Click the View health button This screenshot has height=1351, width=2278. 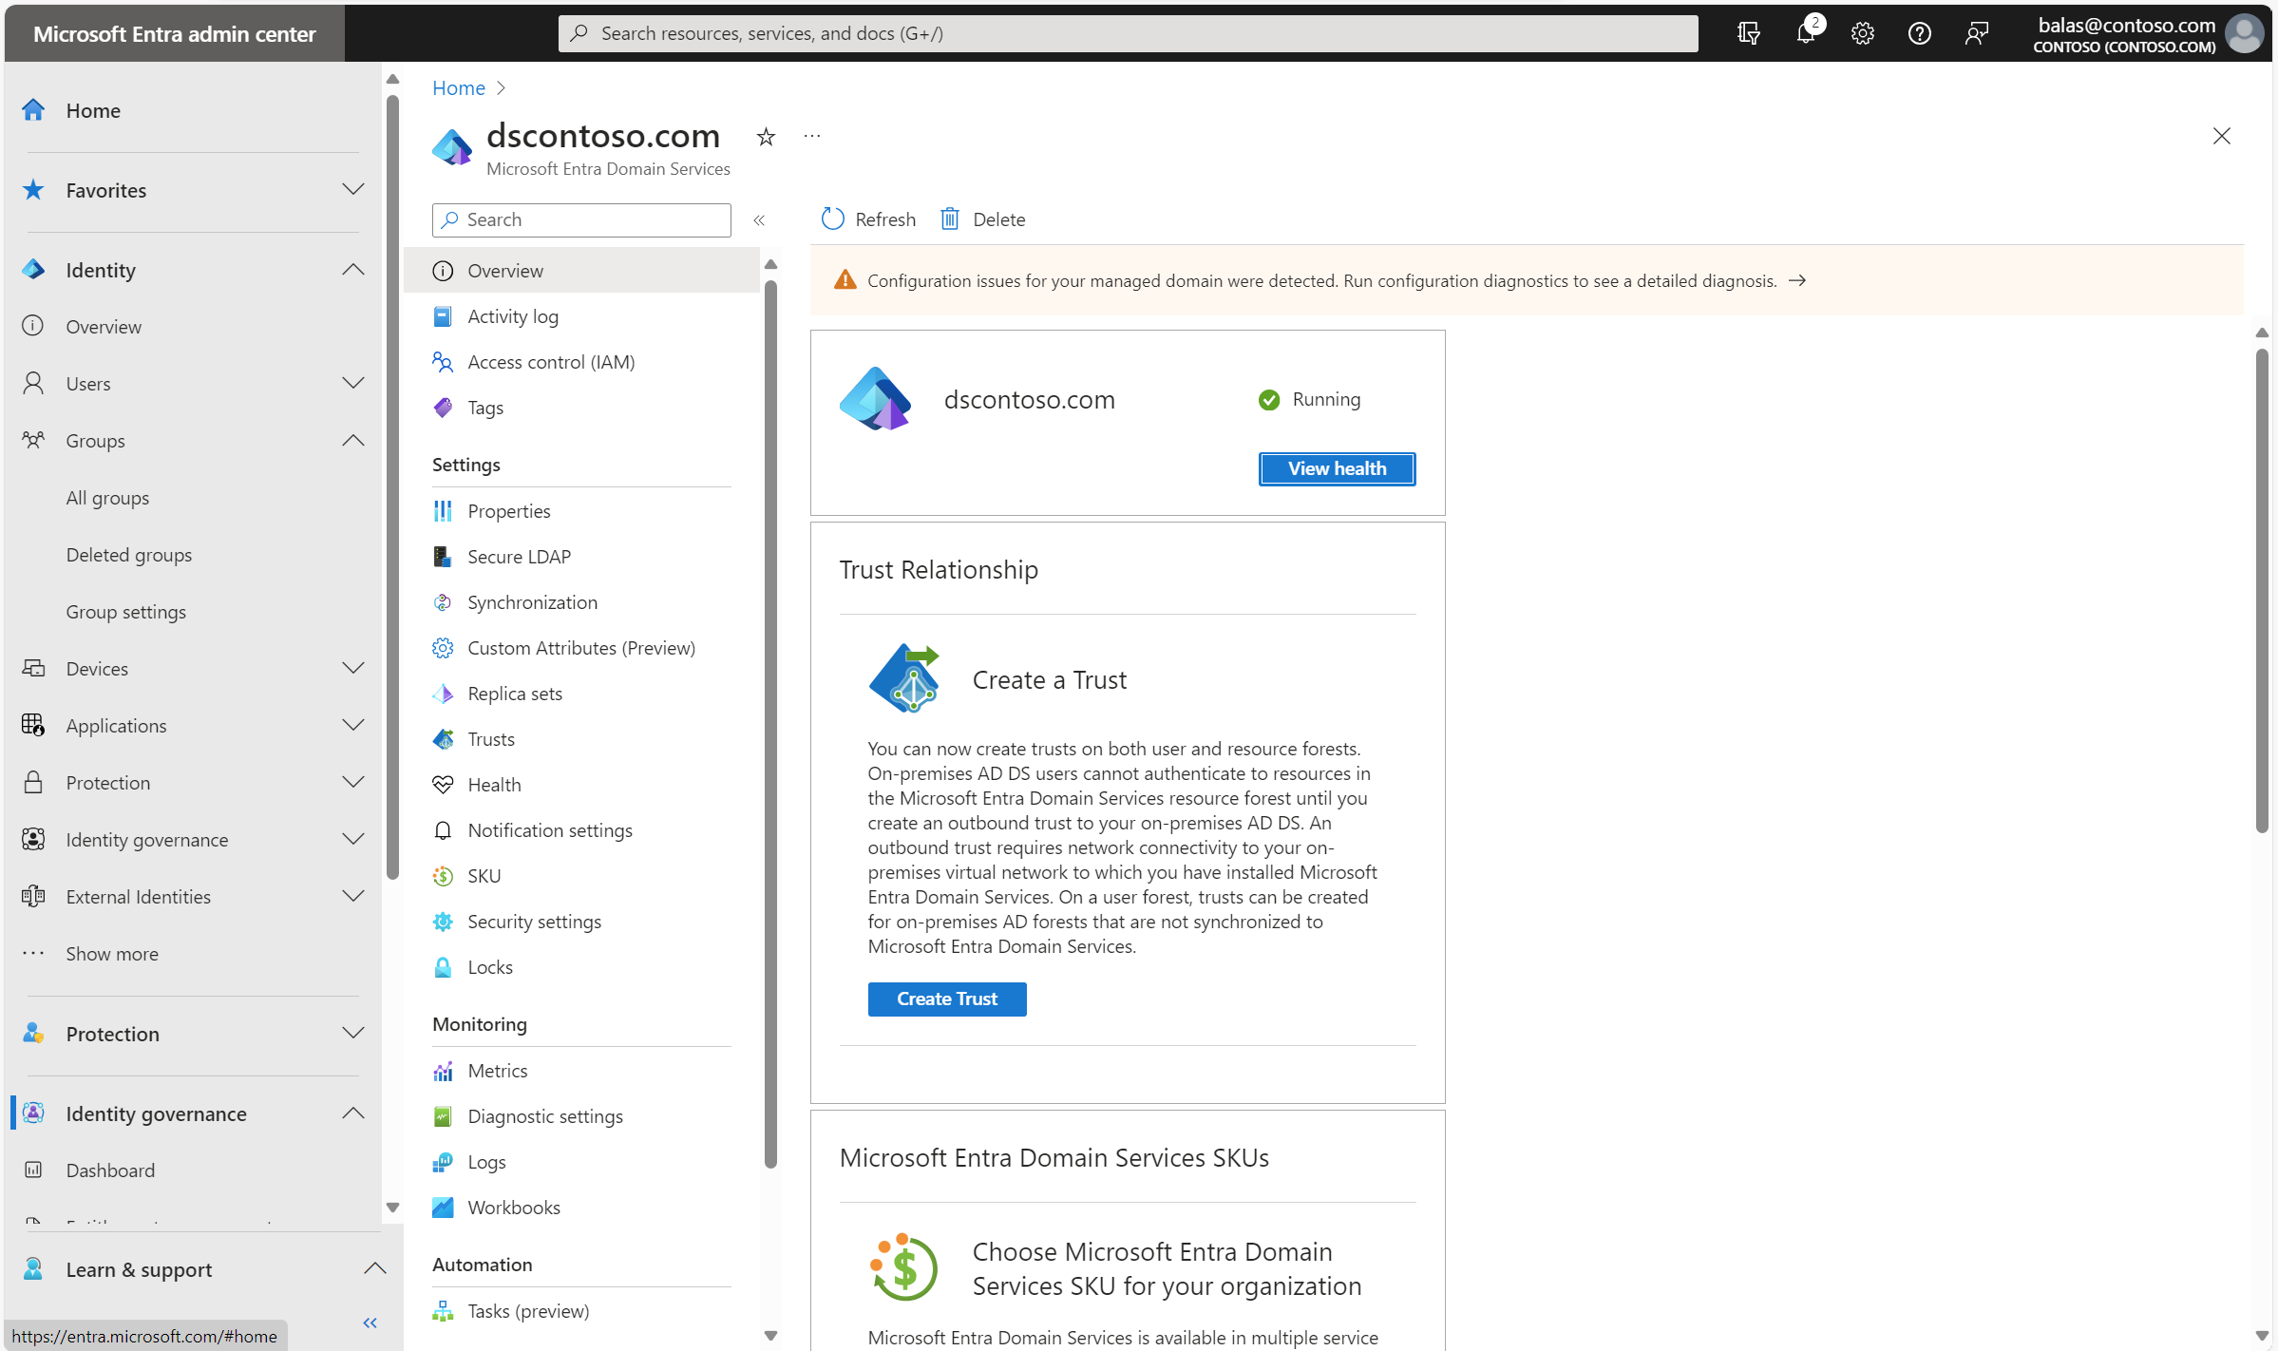coord(1338,468)
